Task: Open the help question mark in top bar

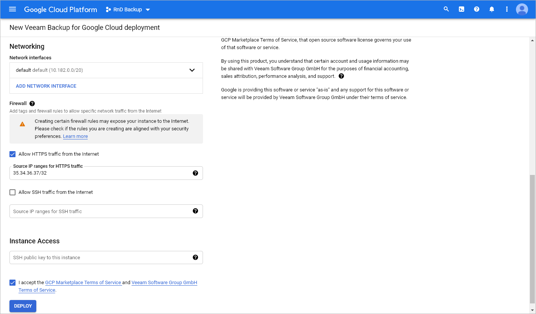Action: point(477,9)
